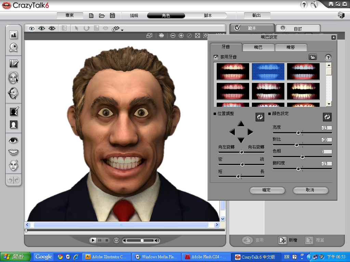
Task: Select the blue-highlighted teeth thumbnail
Action: tap(268, 71)
